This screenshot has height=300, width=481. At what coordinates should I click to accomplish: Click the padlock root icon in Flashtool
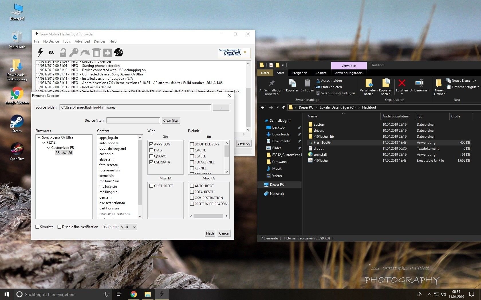coord(63,53)
